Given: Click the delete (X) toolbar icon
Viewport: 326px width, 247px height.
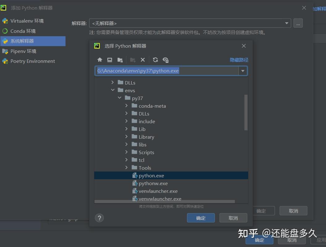Looking at the screenshot, I should point(143,60).
